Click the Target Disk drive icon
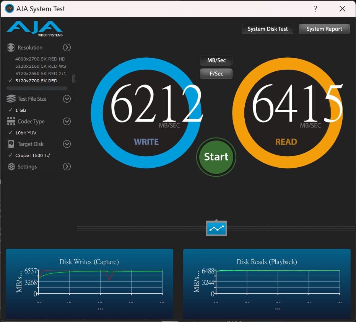This screenshot has height=322, width=356. 11,144
